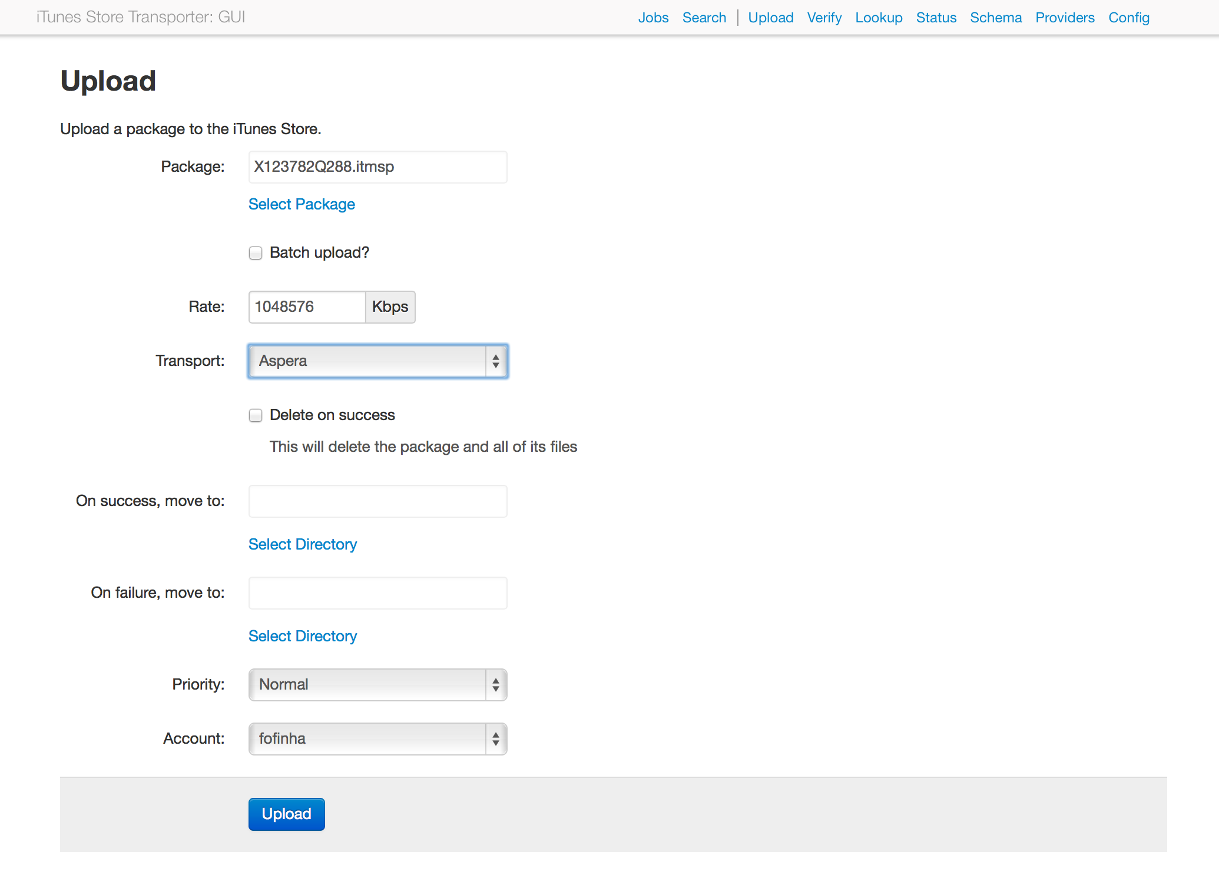Click the Rate: label
Viewport: 1219px width, 872px height.
(207, 307)
